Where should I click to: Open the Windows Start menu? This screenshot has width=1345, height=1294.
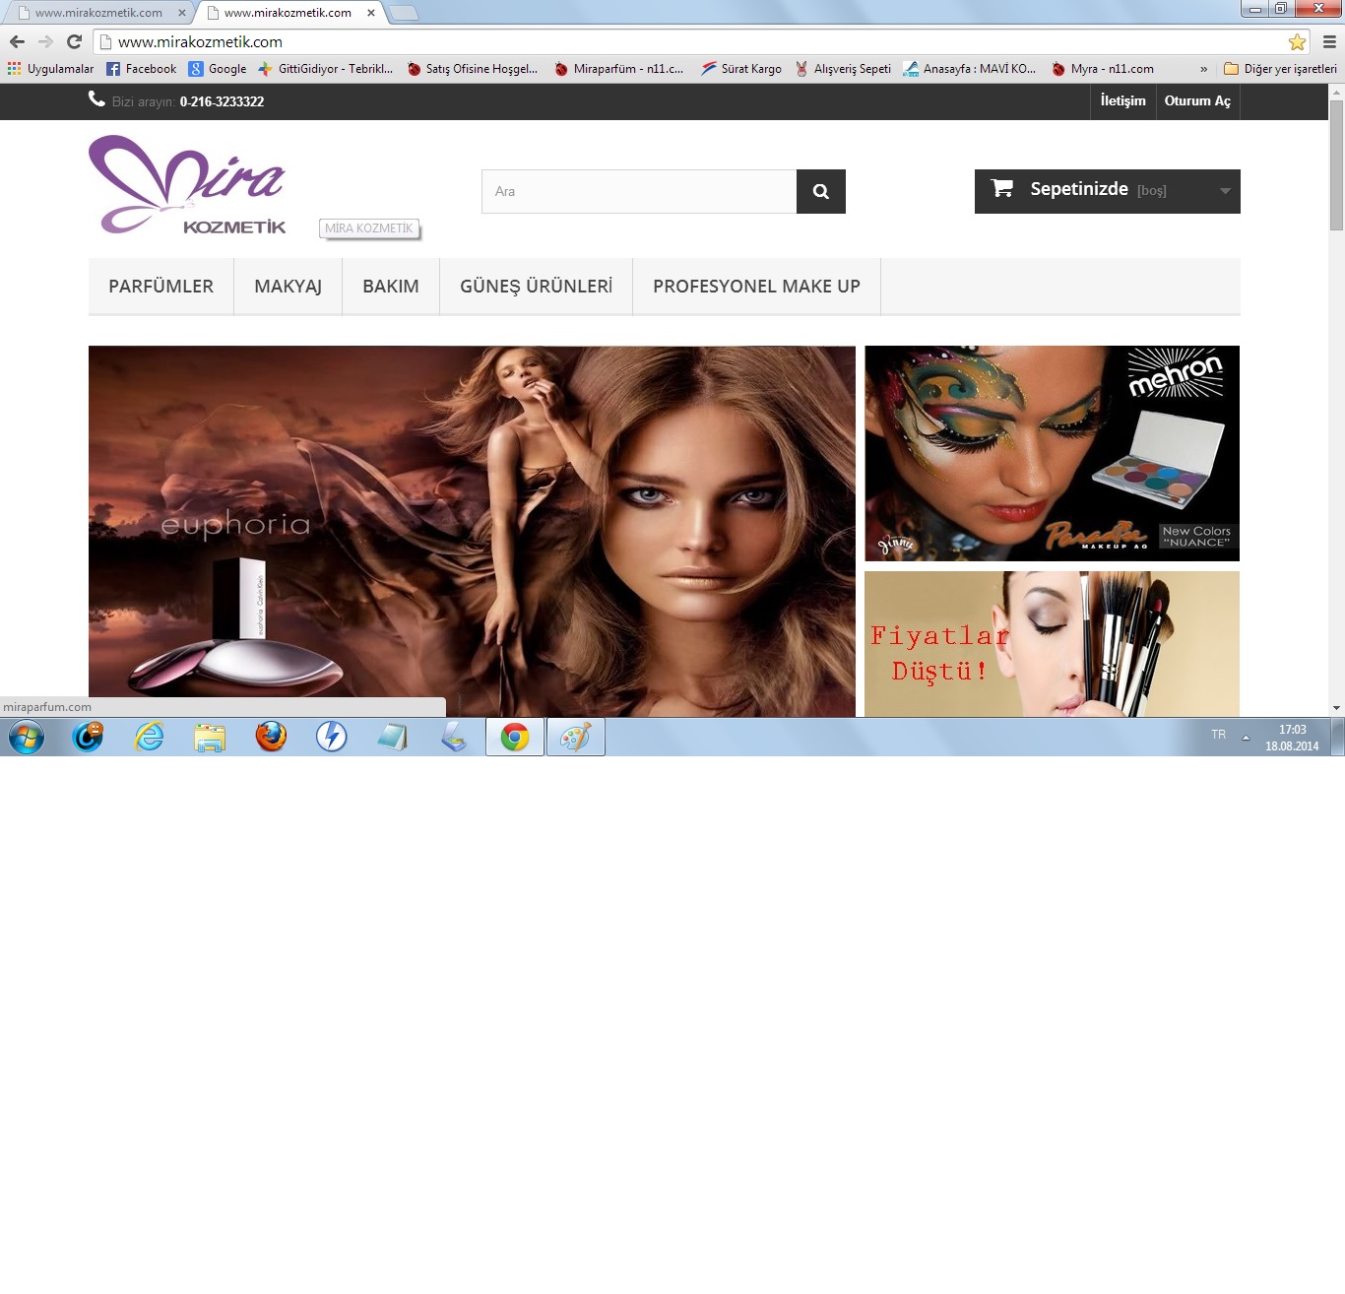click(27, 737)
